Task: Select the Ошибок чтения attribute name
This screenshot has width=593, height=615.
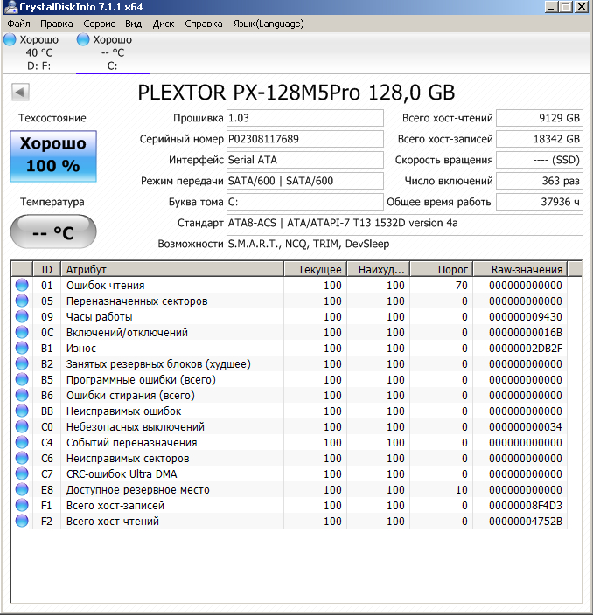Action: click(105, 286)
